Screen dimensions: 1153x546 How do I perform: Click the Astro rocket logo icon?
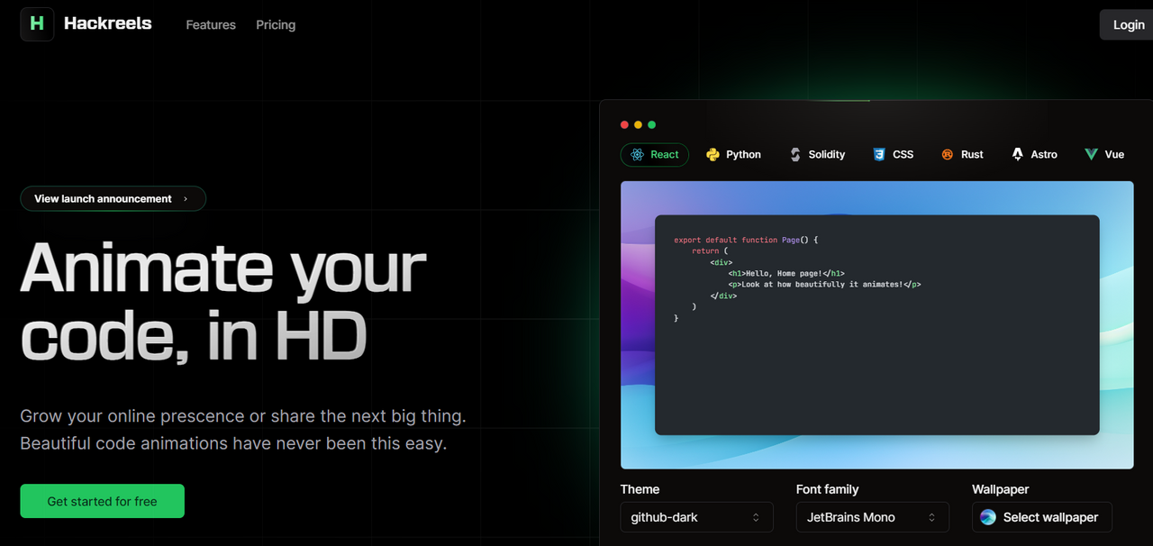click(1018, 155)
